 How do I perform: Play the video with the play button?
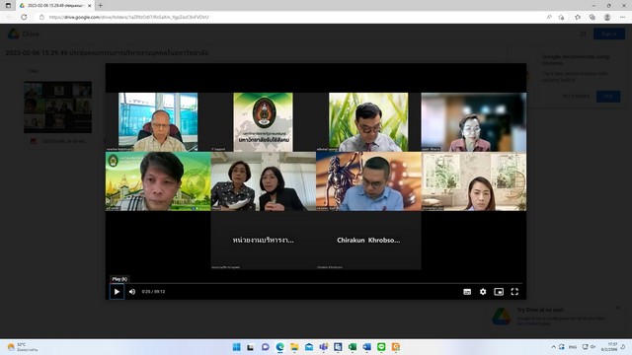coord(117,292)
